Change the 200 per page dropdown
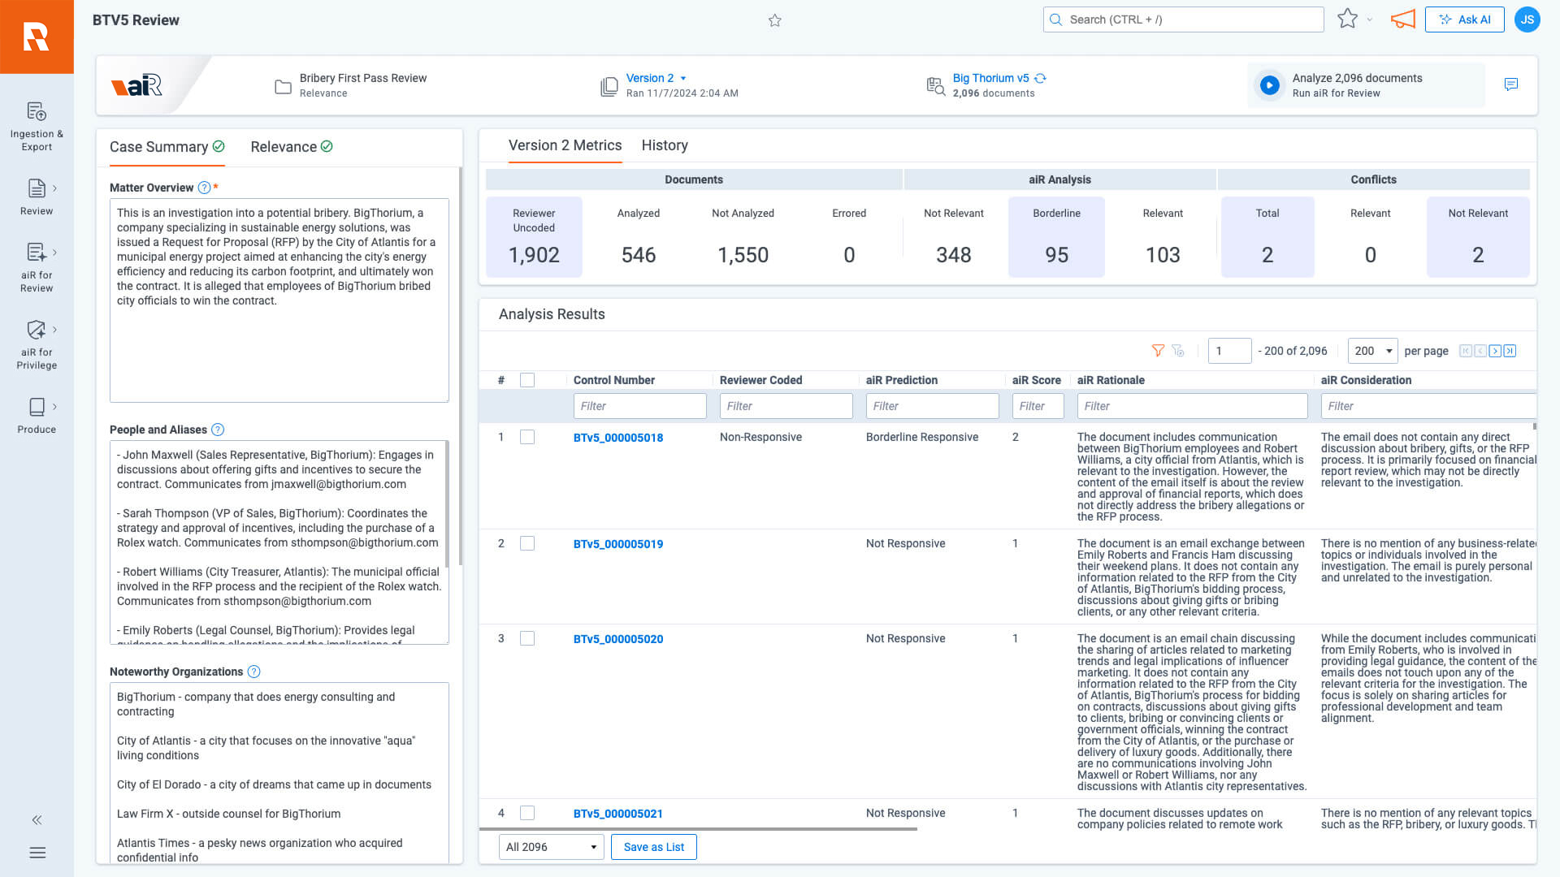The width and height of the screenshot is (1560, 877). [x=1372, y=351]
